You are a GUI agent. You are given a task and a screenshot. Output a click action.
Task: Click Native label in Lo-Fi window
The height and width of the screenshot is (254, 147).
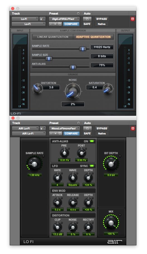102,24
